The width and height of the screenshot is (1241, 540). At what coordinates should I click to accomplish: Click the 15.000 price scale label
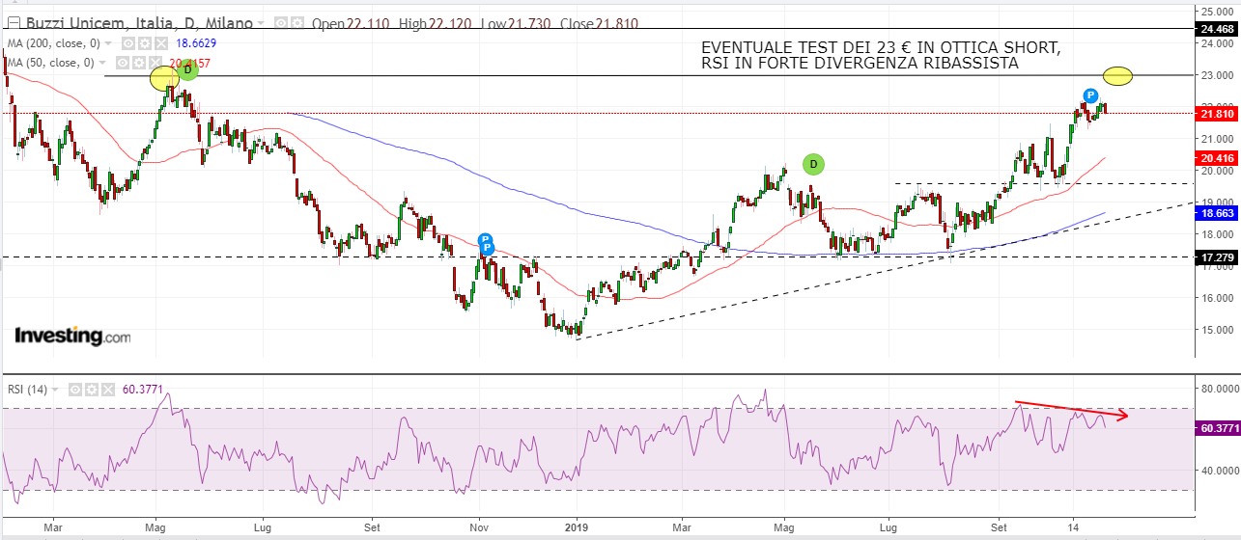pos(1219,329)
